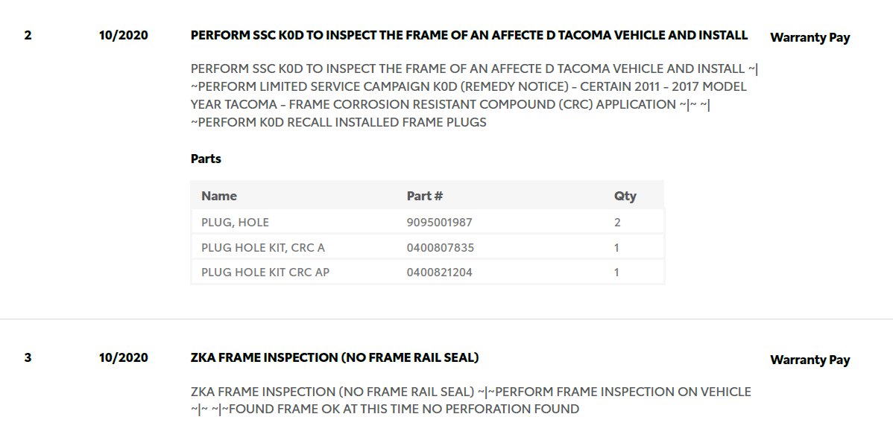Viewport: 893px width, 446px height.
Task: Click the K0D remedy notice description paragraph
Action: [474, 95]
